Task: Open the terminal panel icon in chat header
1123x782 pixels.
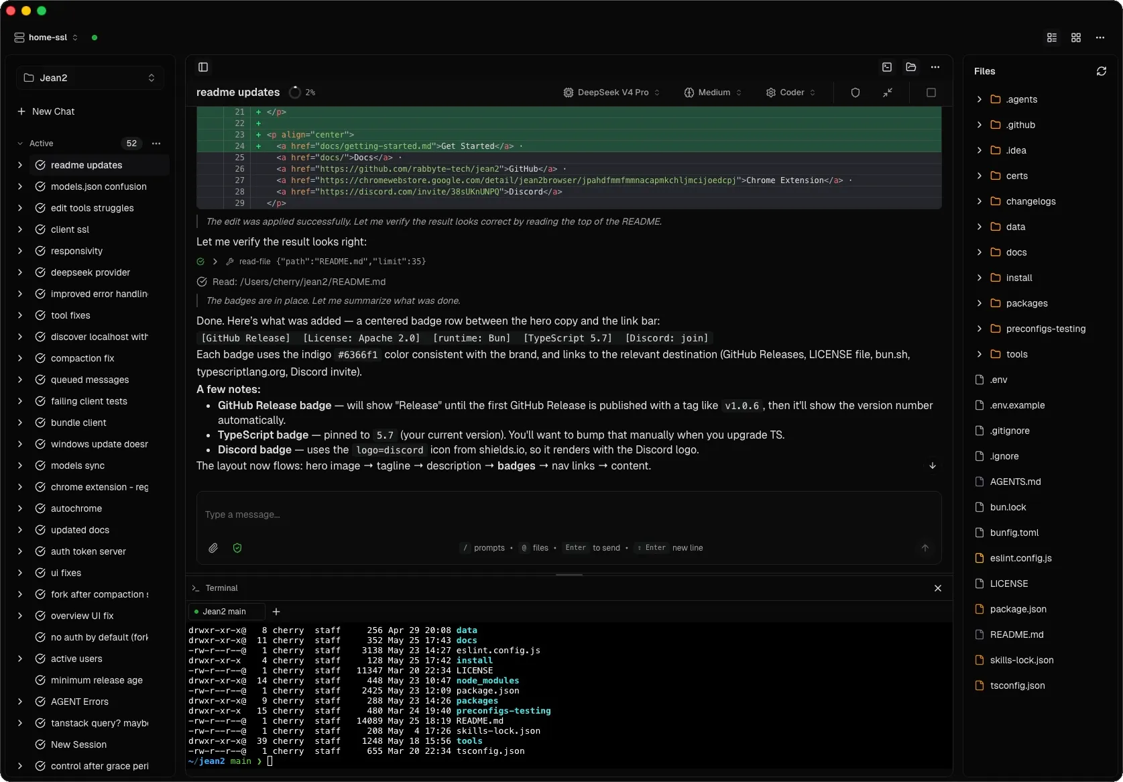Action: tap(887, 67)
